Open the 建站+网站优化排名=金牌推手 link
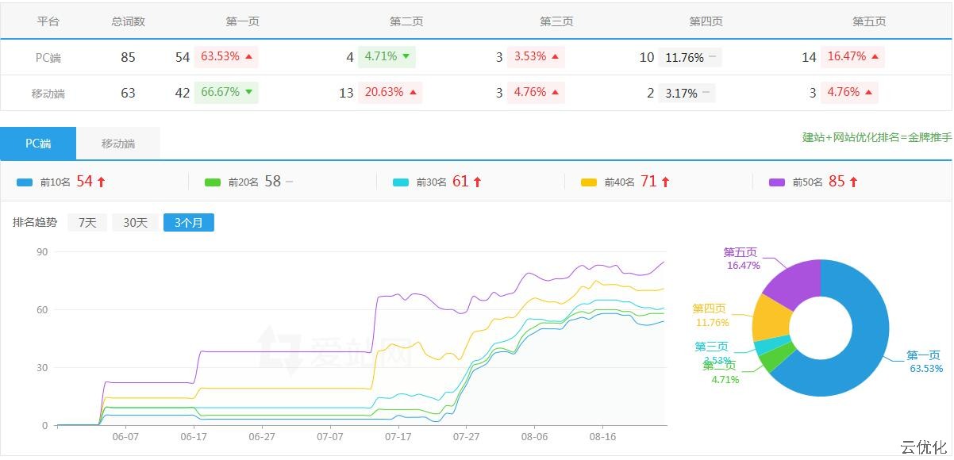954x460 pixels. 877,138
